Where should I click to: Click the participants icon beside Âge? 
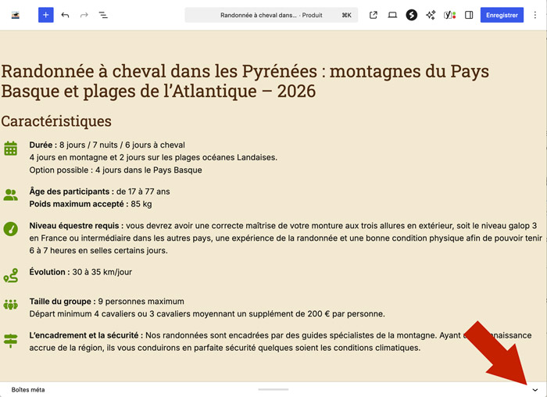10,195
